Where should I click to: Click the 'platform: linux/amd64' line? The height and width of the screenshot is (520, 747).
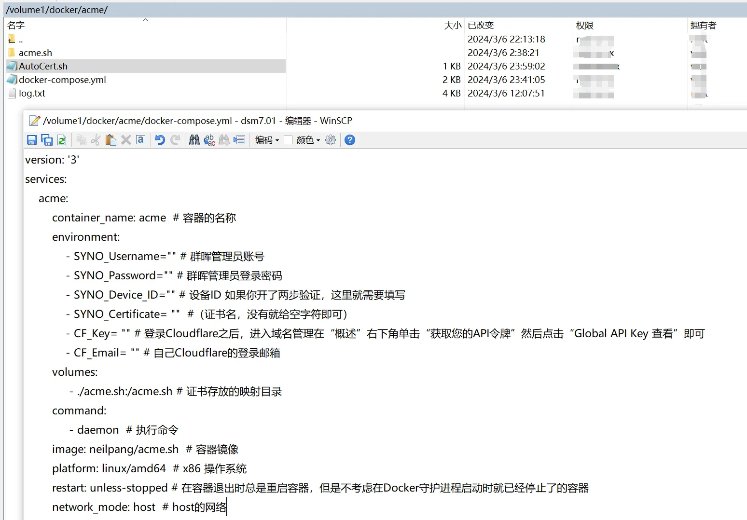coord(149,468)
